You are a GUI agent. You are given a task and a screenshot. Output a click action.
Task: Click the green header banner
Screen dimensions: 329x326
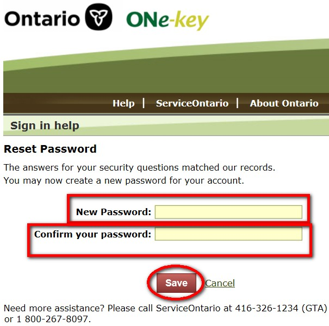[163, 71]
